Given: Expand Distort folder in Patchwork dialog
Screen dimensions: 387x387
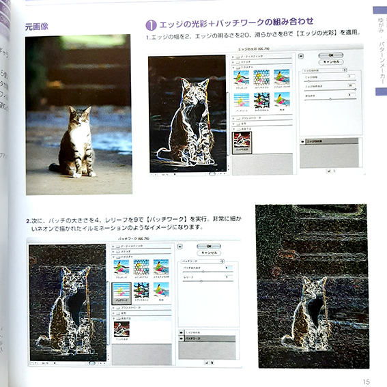Looking at the screenshot, I should [x=113, y=313].
